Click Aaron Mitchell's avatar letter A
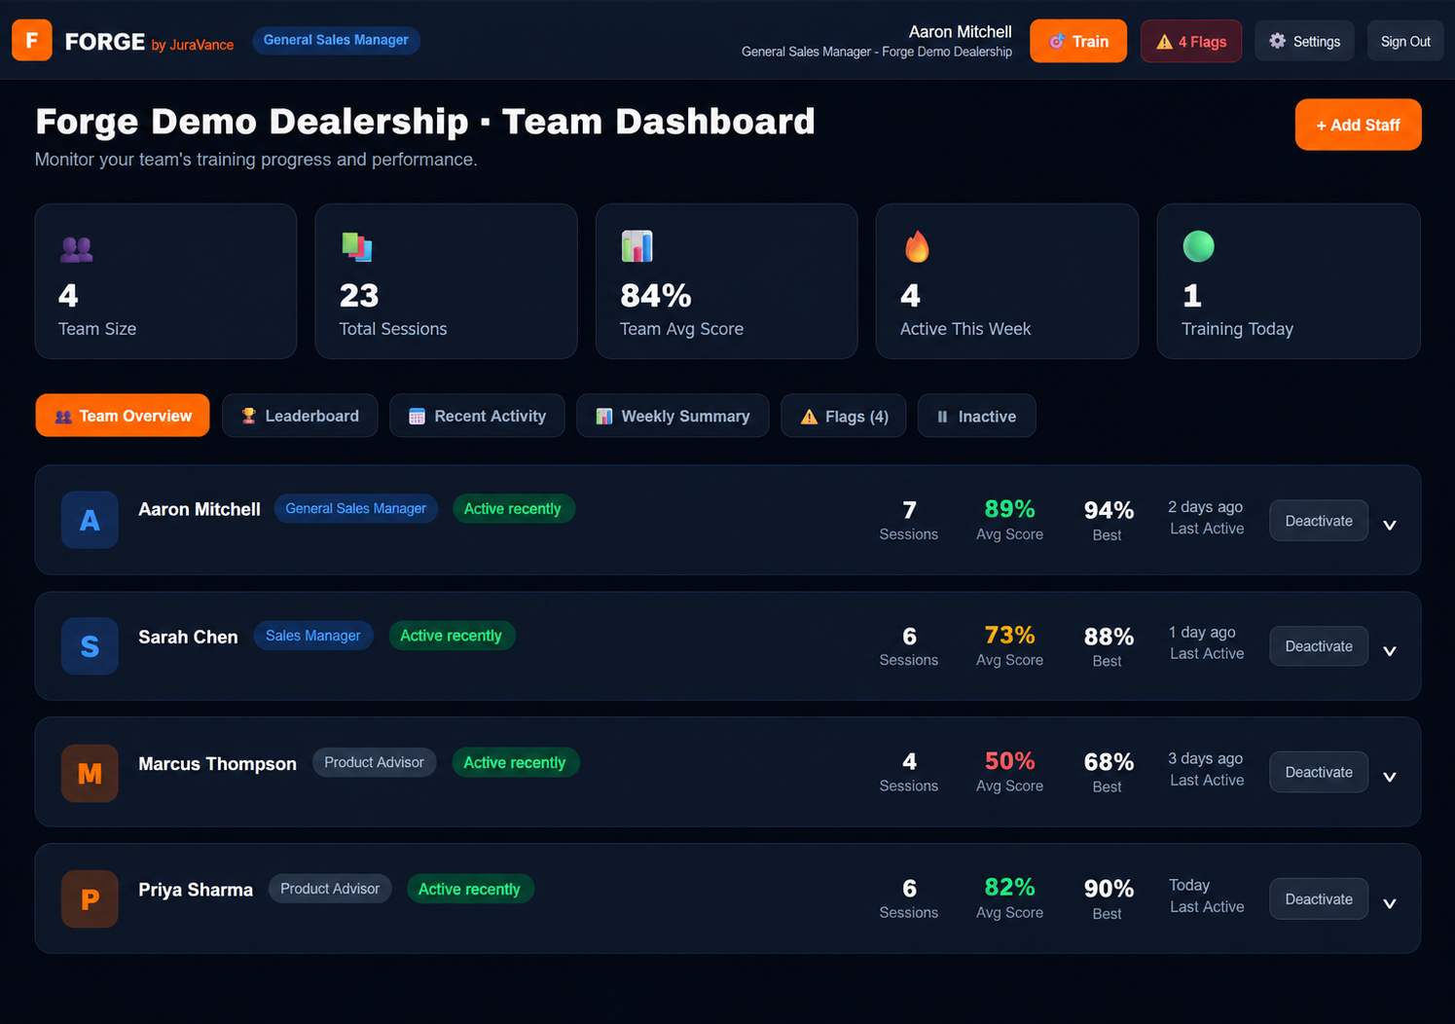The height and width of the screenshot is (1024, 1455). 90,520
